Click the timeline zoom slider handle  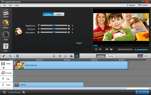click(15, 92)
